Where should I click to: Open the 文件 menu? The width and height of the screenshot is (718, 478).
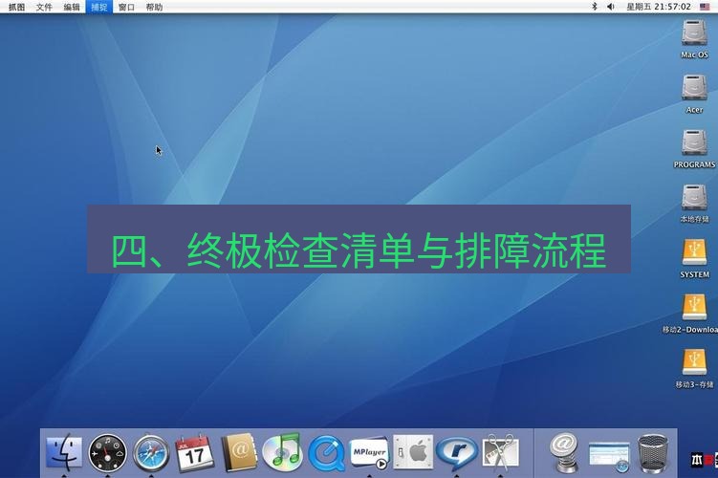click(x=44, y=7)
